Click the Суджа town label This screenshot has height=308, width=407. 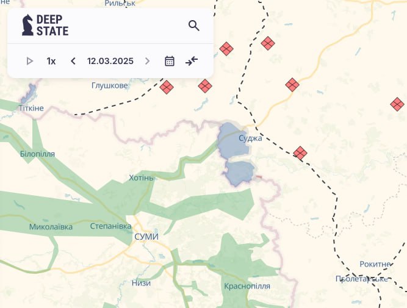click(250, 138)
